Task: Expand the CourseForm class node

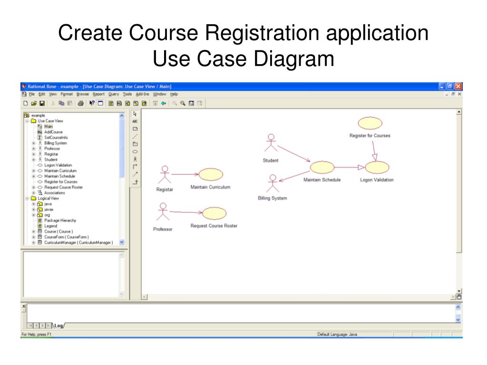Action: pyautogui.click(x=34, y=237)
